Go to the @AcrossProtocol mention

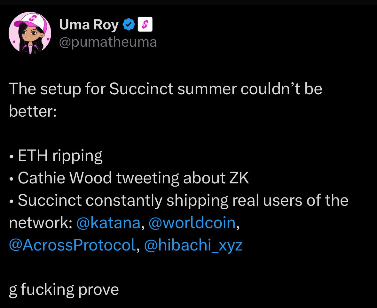72,245
